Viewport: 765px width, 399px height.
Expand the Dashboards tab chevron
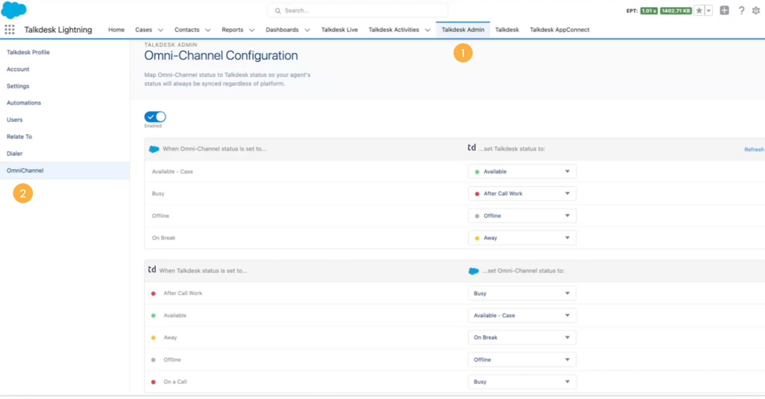(307, 30)
